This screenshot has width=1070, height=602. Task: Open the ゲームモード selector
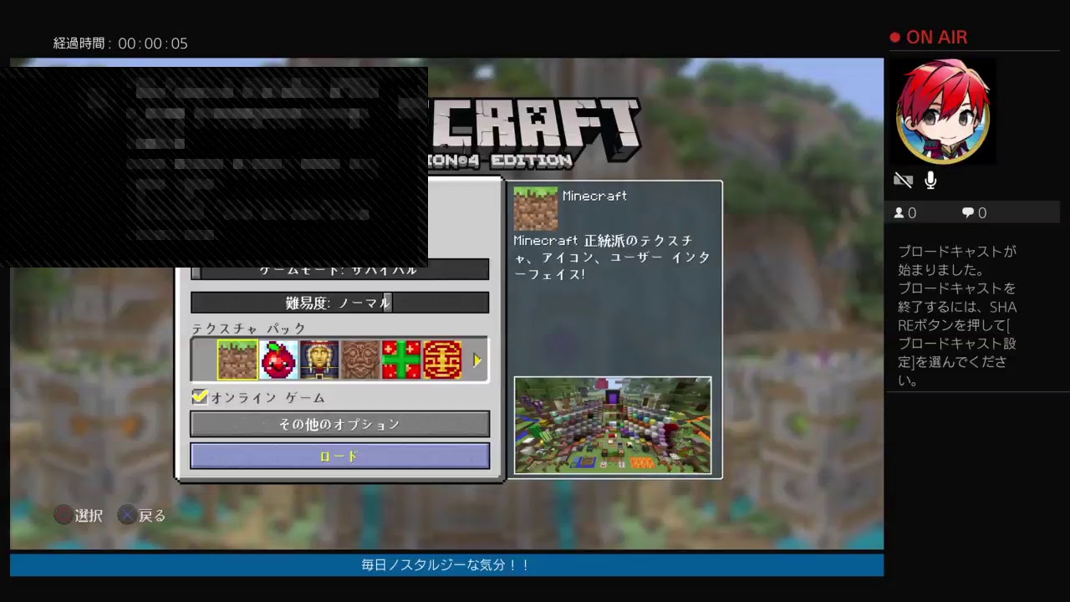pos(339,269)
